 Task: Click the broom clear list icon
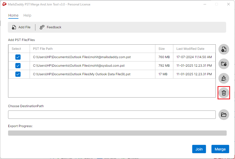pos(224,78)
